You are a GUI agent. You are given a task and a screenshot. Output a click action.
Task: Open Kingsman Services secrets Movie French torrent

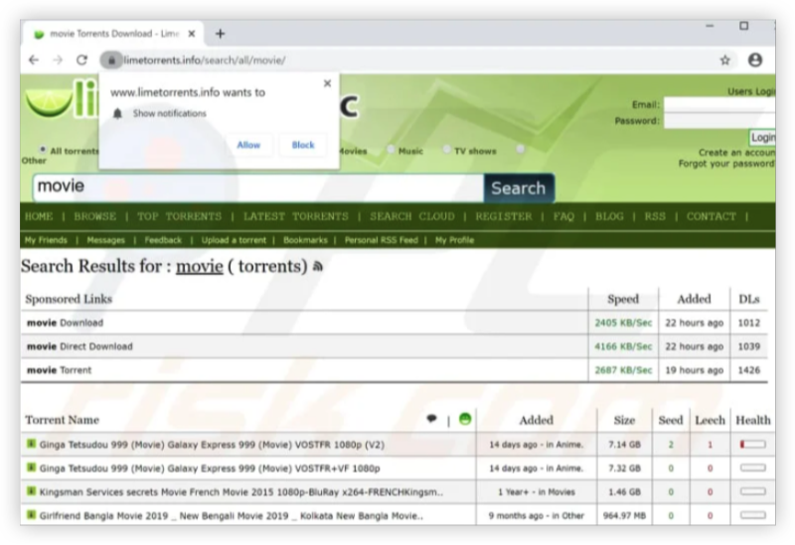pos(241,491)
